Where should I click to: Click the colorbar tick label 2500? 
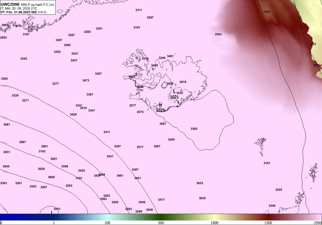(x=318, y=223)
